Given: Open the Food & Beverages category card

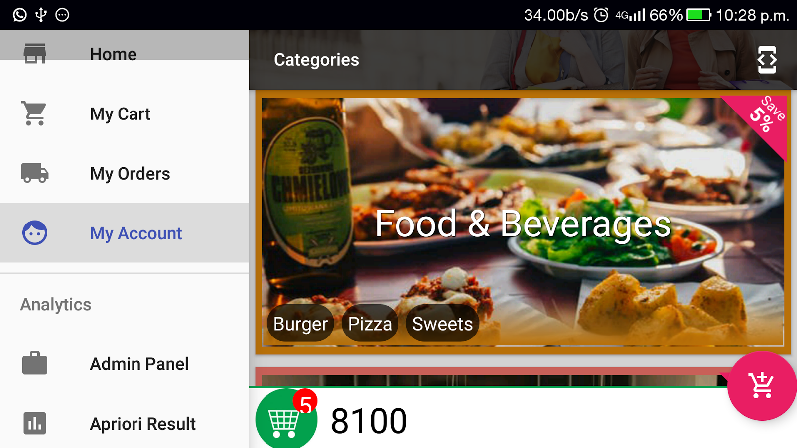Looking at the screenshot, I should tap(523, 223).
